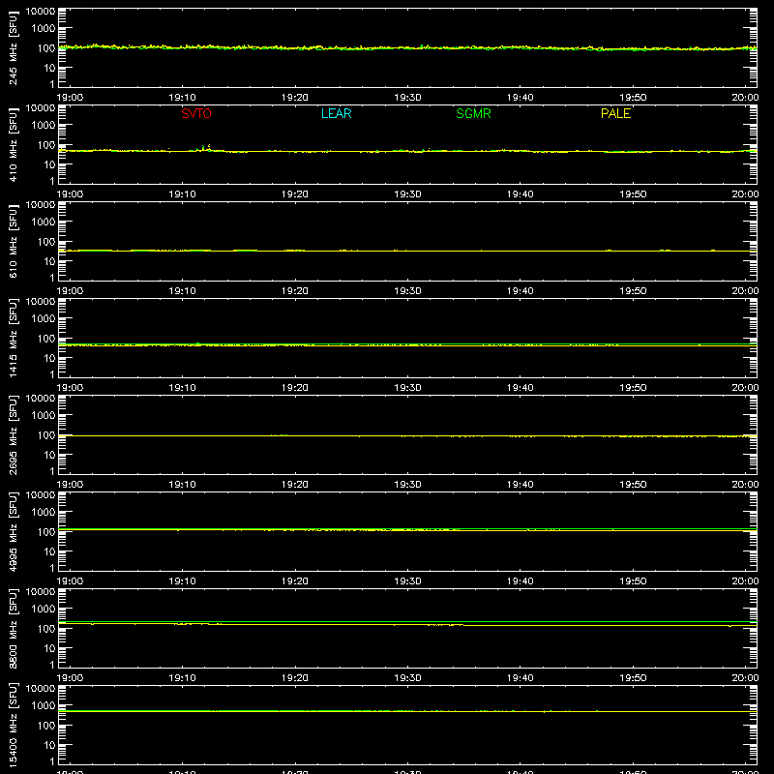774x774 pixels.
Task: Select the 4995 MHz [SFU] axis title
Action: point(14,531)
